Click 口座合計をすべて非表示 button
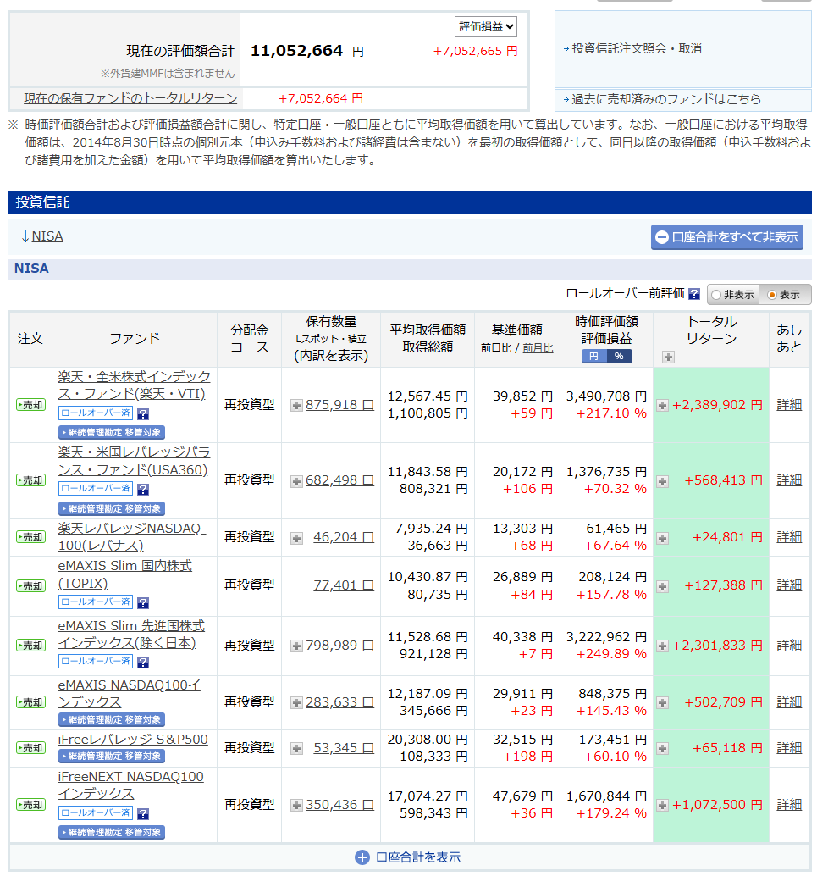Screen dimensions: 817x876 point(726,237)
